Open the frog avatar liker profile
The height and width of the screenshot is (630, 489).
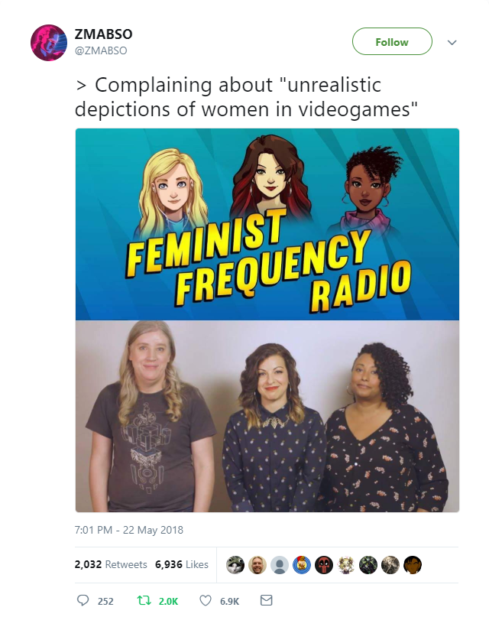[235, 565]
